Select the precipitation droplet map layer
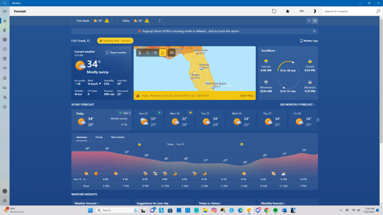Screen dimensions: 383x215 tap(147, 53)
